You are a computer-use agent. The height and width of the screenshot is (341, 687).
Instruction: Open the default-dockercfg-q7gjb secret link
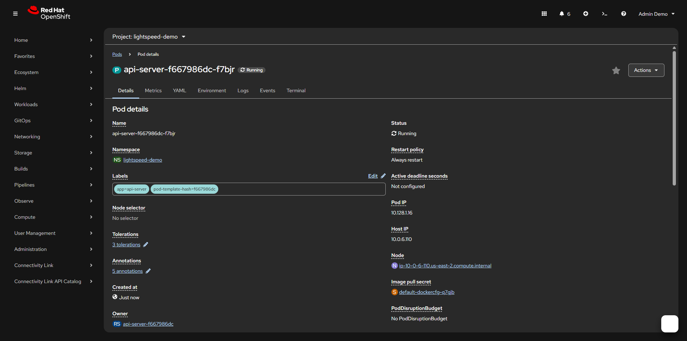427,292
